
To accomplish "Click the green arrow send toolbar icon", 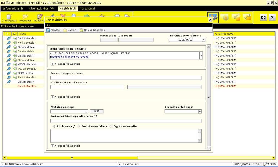I will pyautogui.click(x=87, y=16).
